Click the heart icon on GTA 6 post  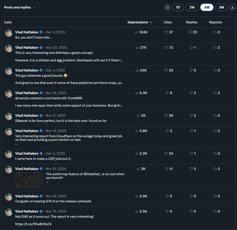pos(167,196)
